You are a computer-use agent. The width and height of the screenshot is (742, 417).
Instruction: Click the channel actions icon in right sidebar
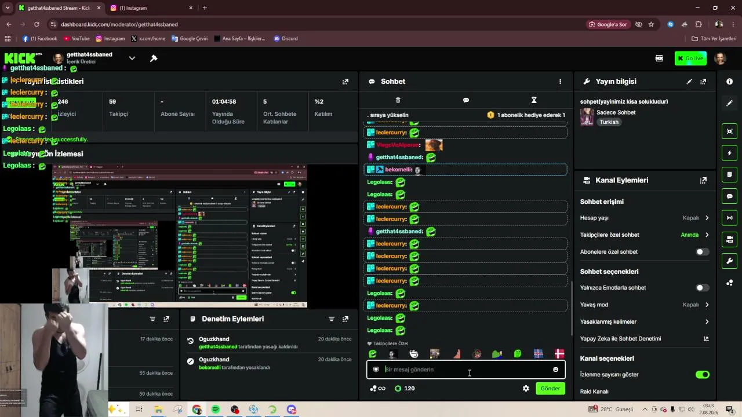pos(729,239)
